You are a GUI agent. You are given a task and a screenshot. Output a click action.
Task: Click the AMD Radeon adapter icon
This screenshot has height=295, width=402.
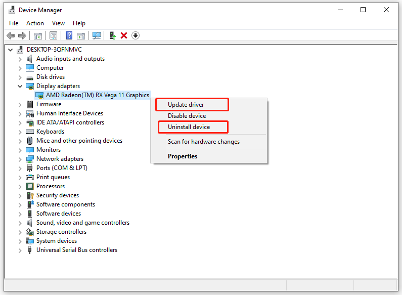tap(39, 96)
